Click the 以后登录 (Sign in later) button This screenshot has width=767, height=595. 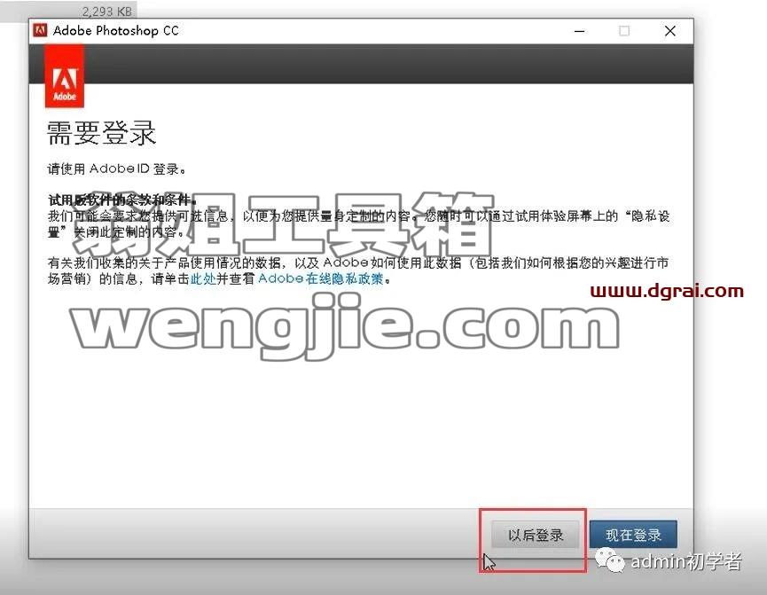(536, 535)
